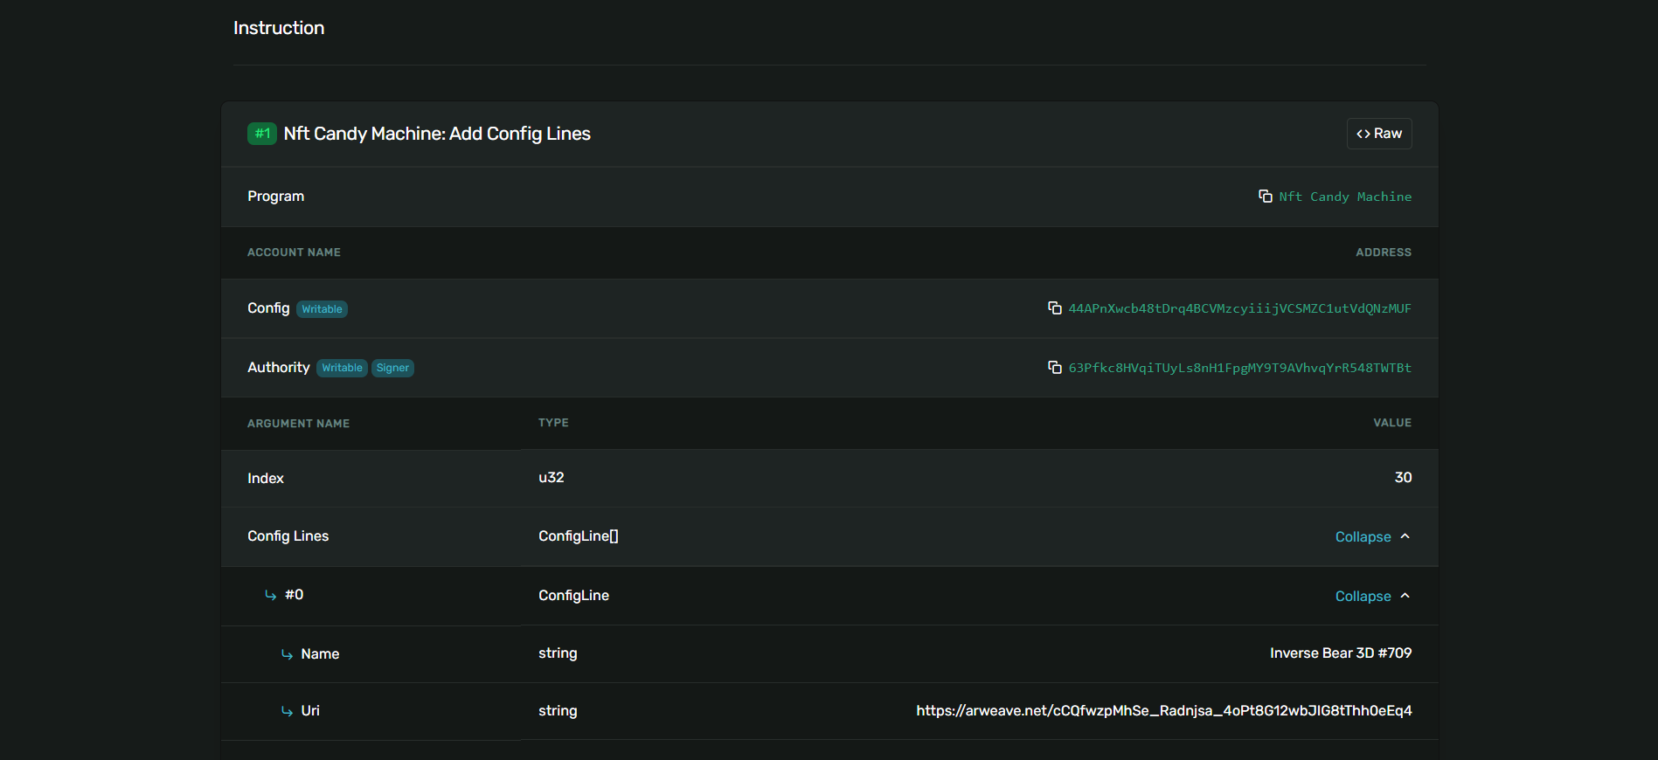
Task: Click the Writable badge next to Config
Action: [x=323, y=309]
